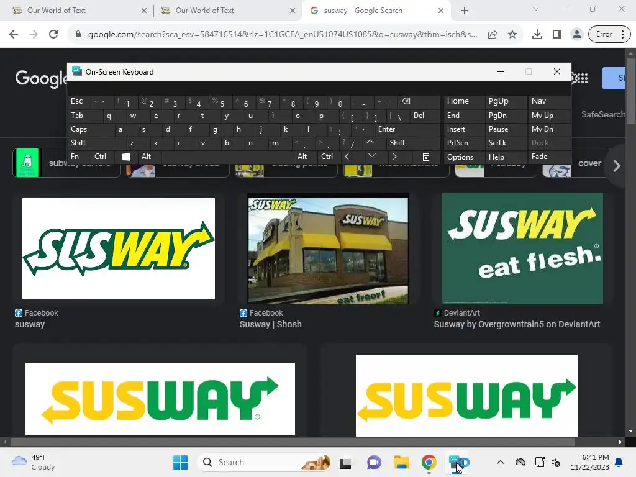636x477 pixels.
Task: Open Susway by Overgrowntrain5 on DeviantArt link
Action: 517,324
